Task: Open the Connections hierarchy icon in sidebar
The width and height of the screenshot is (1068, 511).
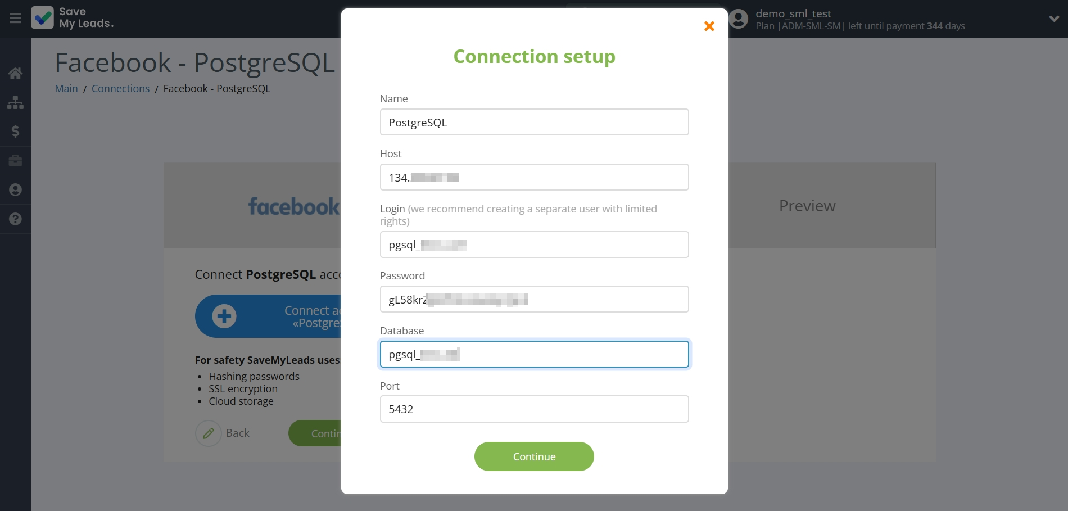Action: 15,102
